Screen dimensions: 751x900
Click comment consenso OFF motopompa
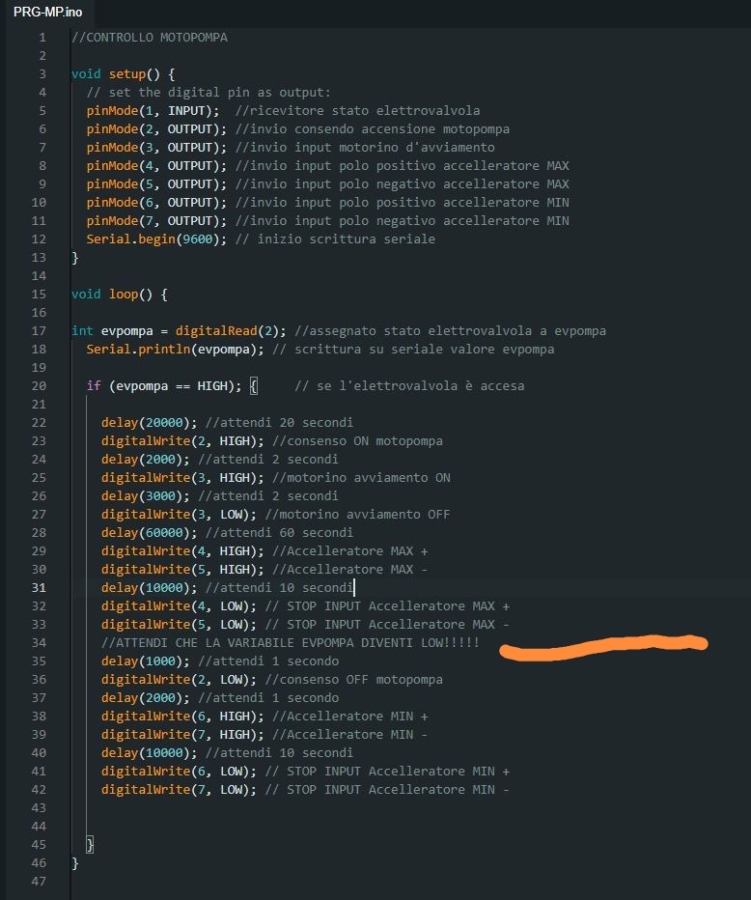point(354,680)
